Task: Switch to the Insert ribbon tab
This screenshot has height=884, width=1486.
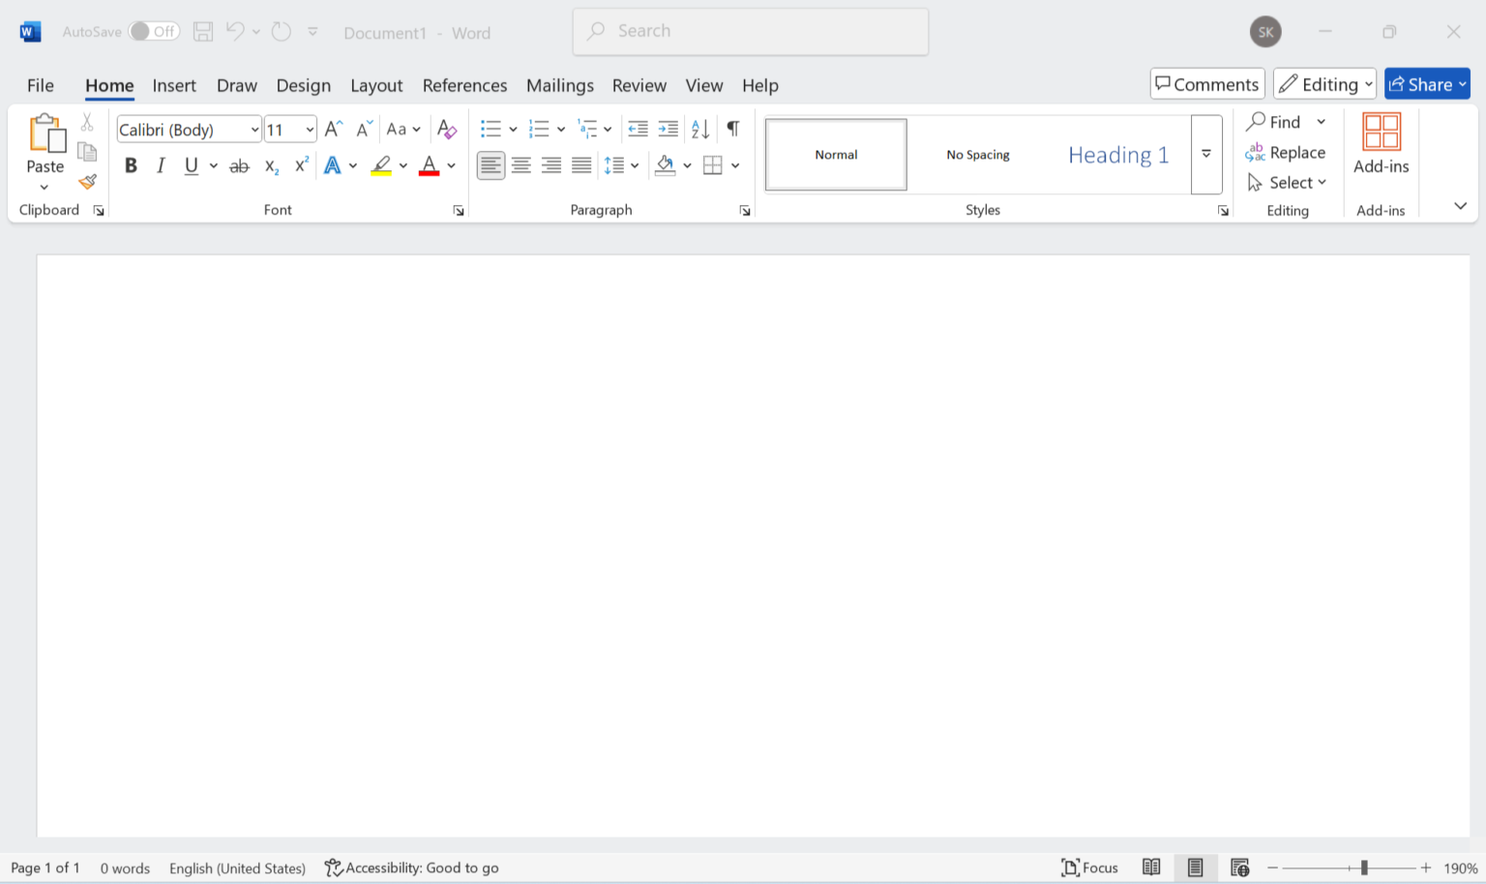Action: tap(174, 85)
